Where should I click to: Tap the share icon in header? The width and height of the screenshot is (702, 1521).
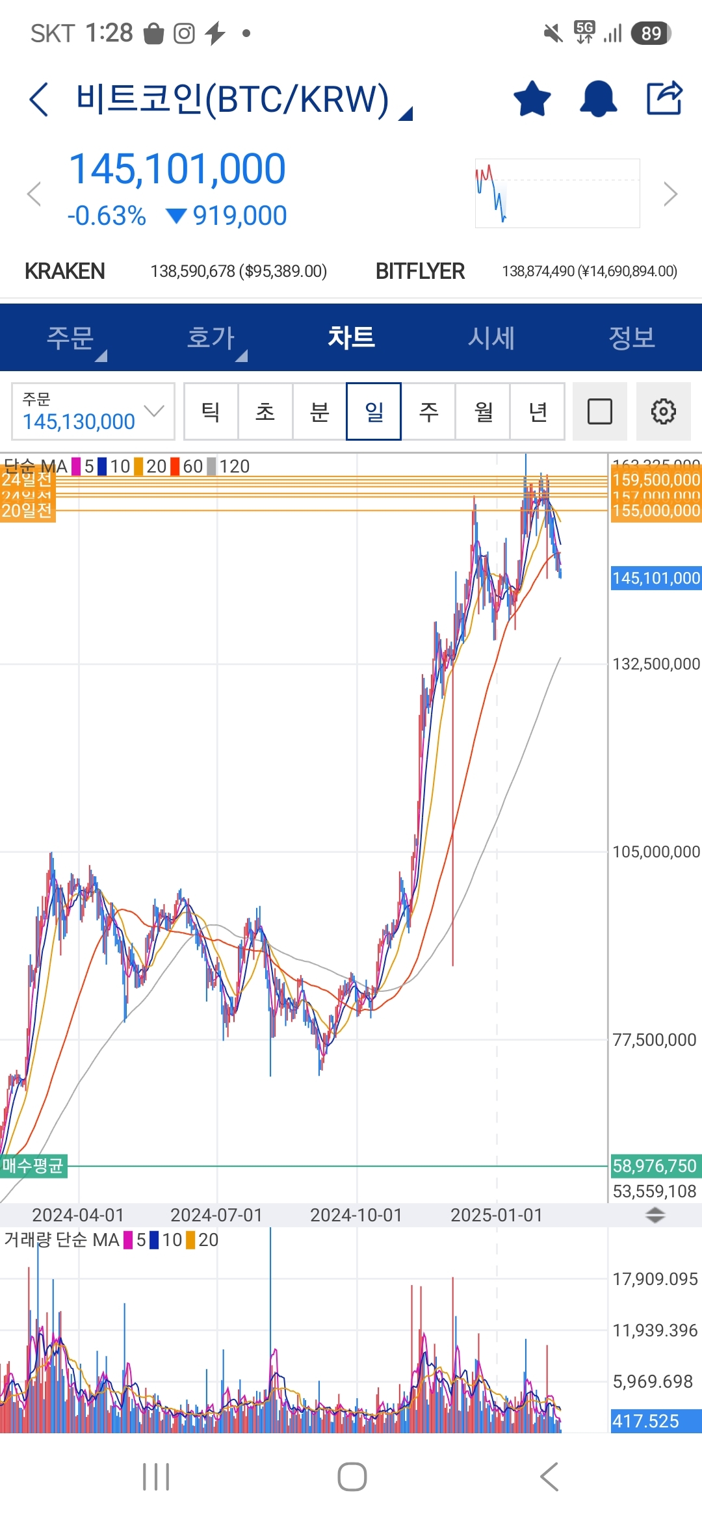point(664,98)
